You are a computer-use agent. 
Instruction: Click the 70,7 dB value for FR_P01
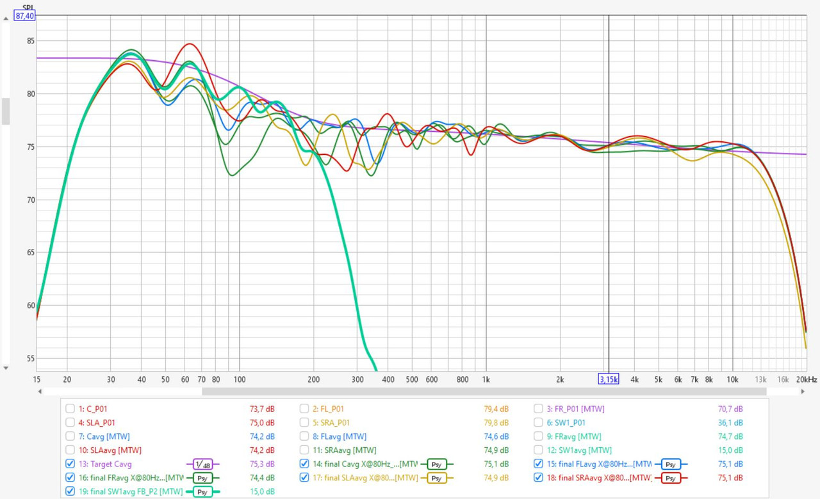[730, 408]
